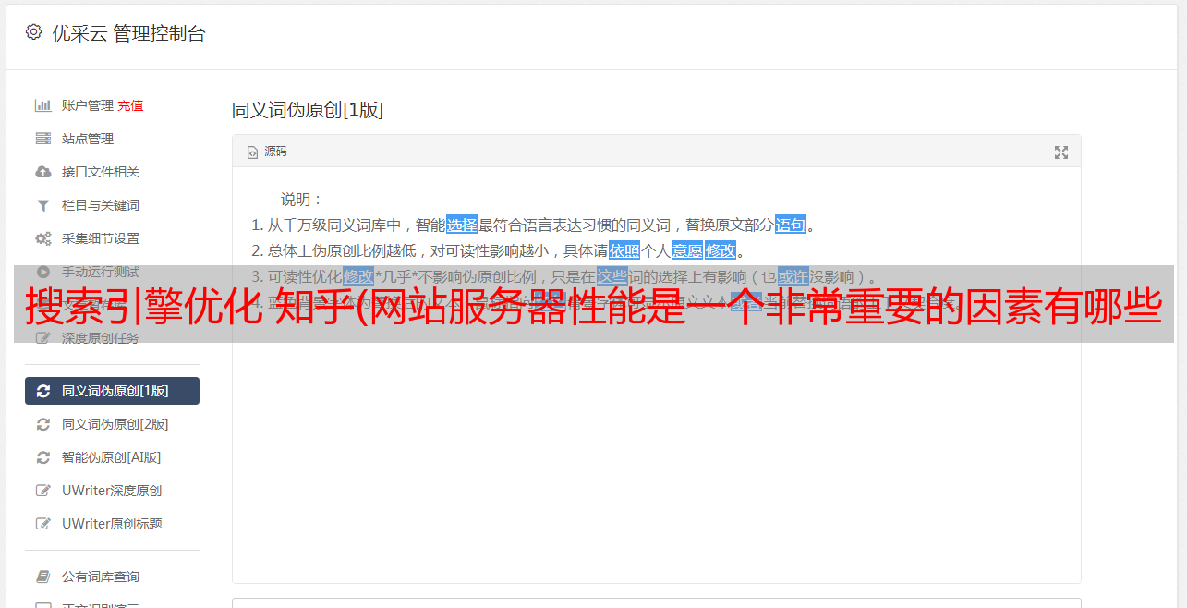The width and height of the screenshot is (1187, 608).
Task: Open 账户管理 bar chart icon
Action: point(42,105)
